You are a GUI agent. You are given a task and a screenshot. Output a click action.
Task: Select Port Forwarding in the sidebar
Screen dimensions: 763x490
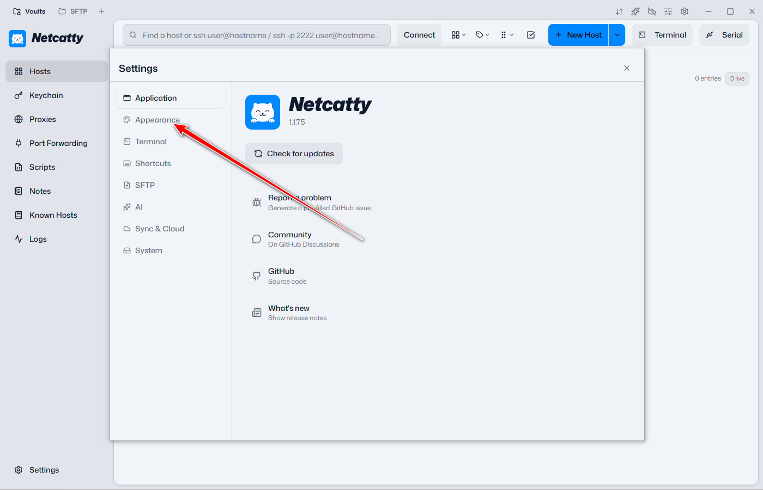[57, 143]
